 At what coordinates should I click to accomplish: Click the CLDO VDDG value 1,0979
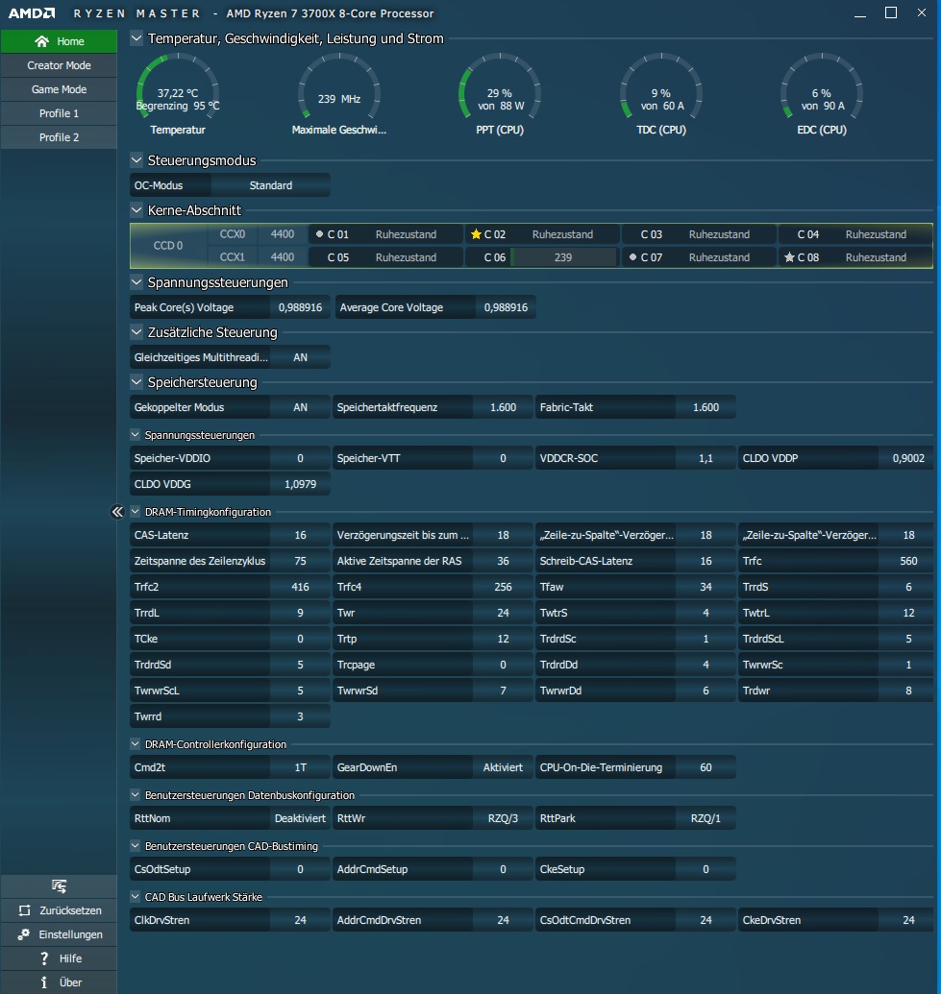pyautogui.click(x=300, y=484)
